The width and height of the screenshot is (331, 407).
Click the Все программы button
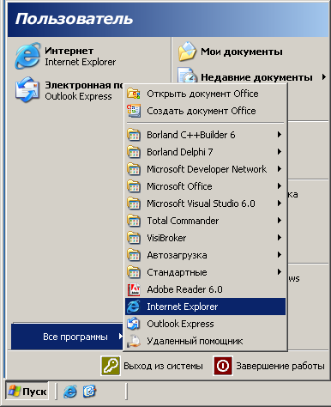point(67,337)
